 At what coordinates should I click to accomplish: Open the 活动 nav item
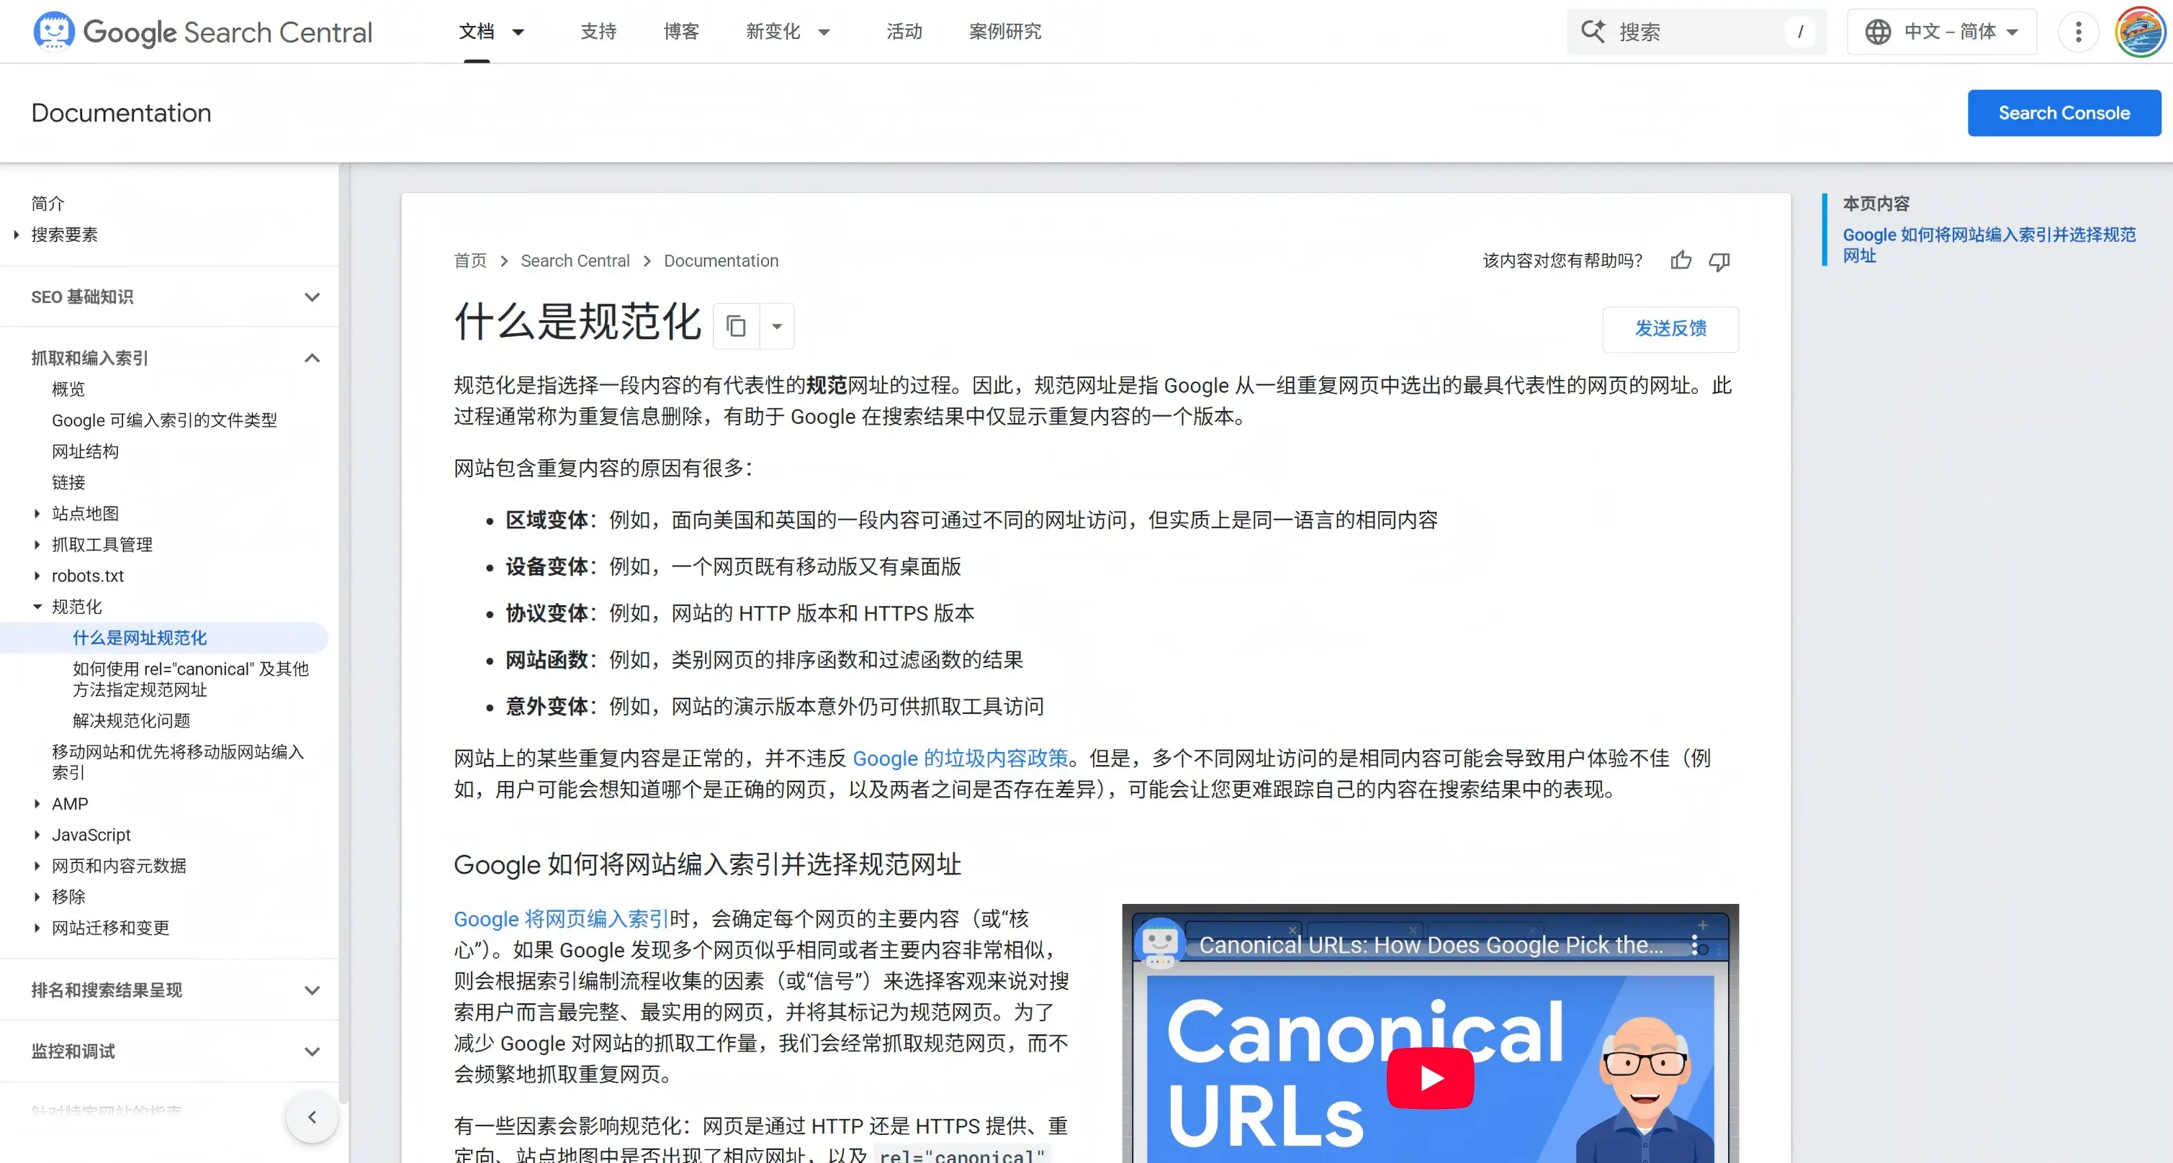point(904,31)
